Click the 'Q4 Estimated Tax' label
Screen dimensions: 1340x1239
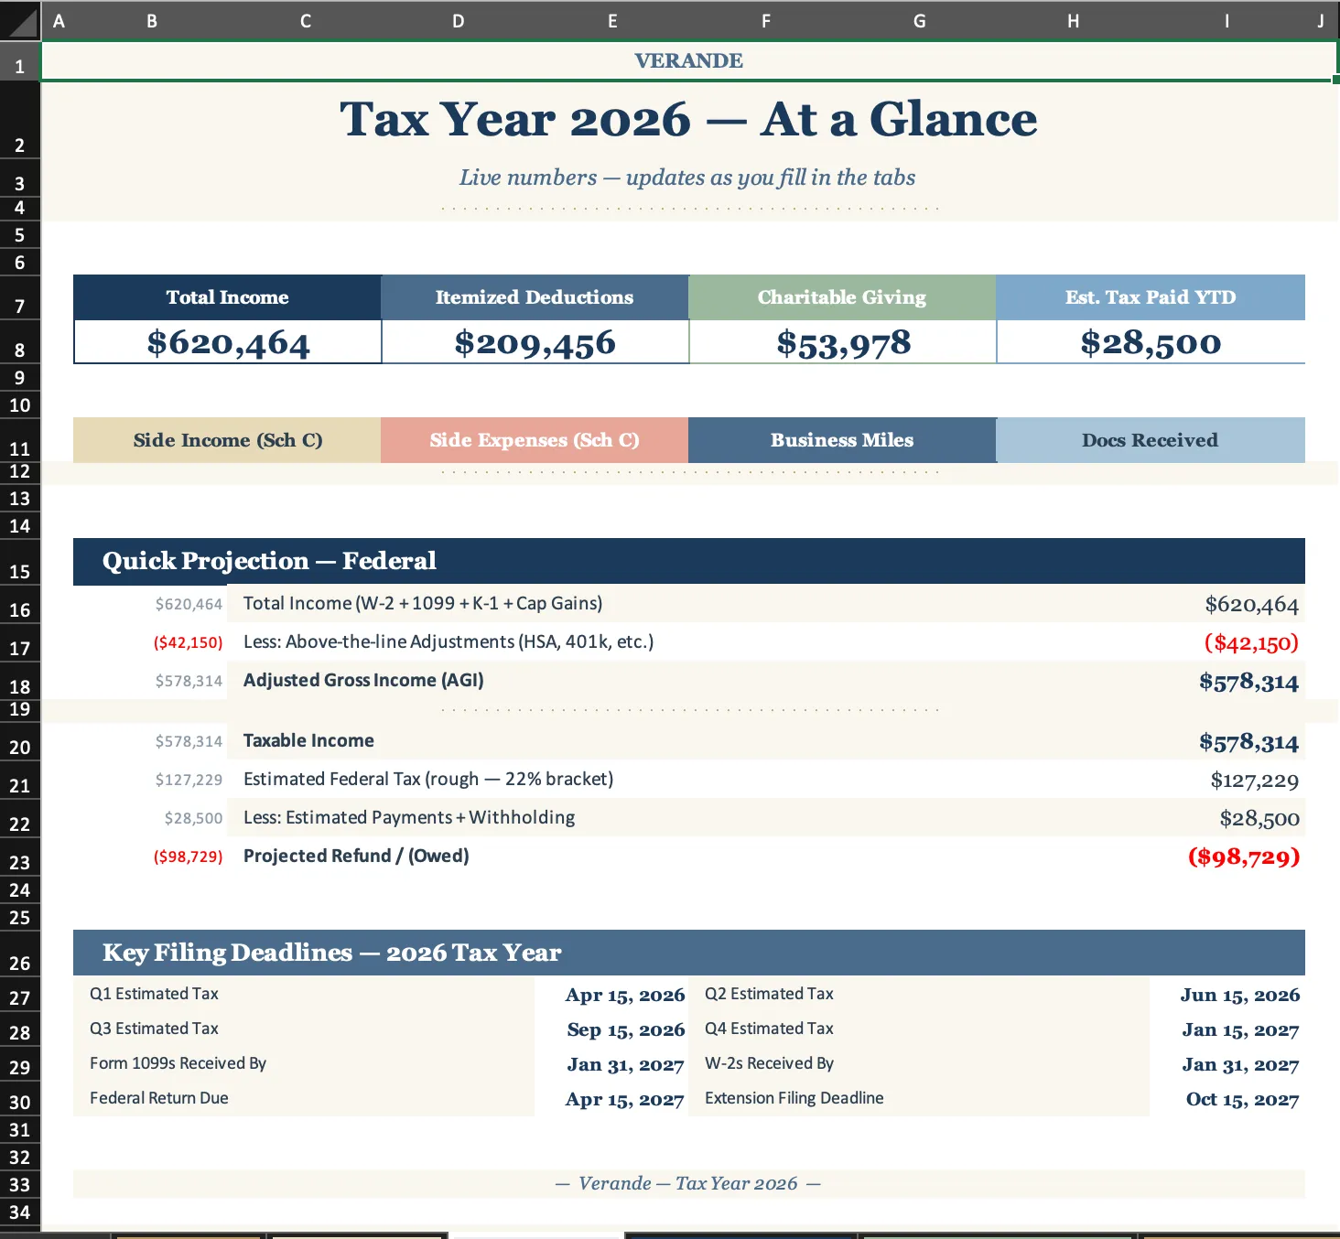[x=769, y=1029]
